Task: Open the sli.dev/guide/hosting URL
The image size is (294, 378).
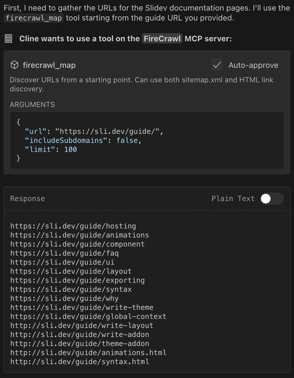Action: [73, 226]
